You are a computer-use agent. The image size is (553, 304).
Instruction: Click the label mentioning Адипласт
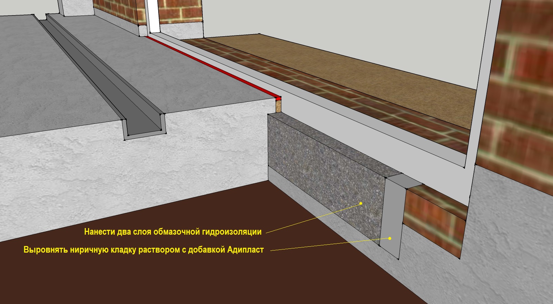[x=144, y=250]
